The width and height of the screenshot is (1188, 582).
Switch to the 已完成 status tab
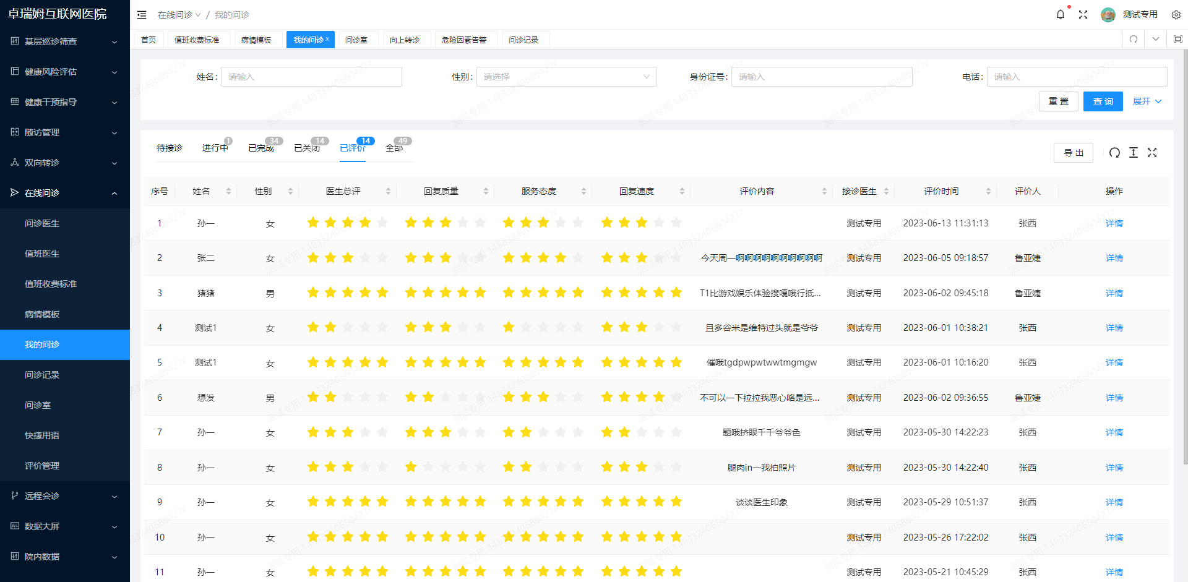coord(260,148)
